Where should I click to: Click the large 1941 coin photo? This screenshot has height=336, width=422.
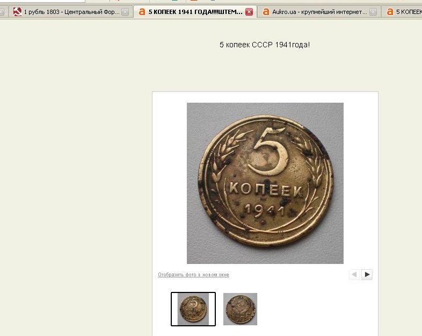pyautogui.click(x=265, y=183)
